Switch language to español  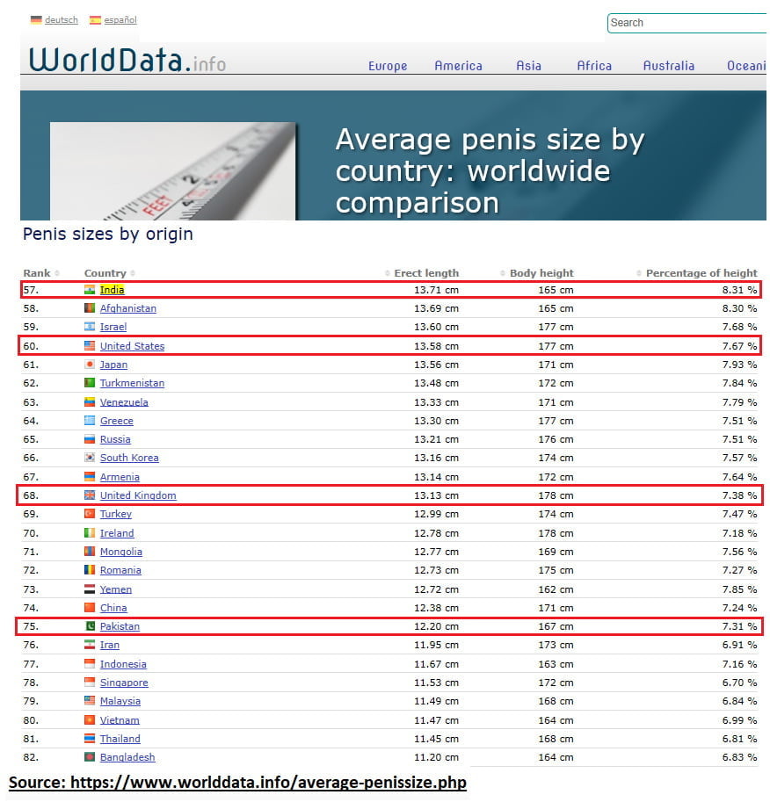tap(122, 20)
